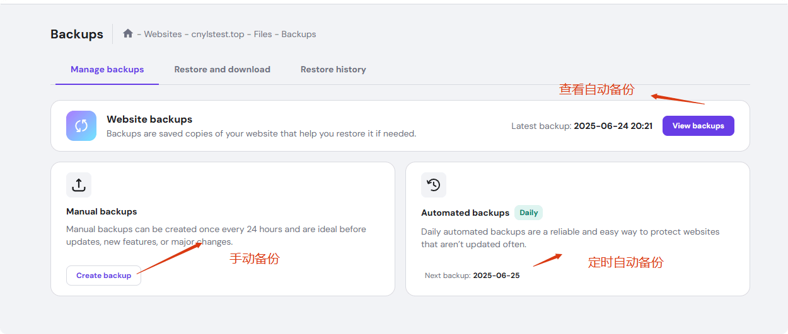
Task: Click the home icon in the breadcrumb
Action: coord(128,33)
